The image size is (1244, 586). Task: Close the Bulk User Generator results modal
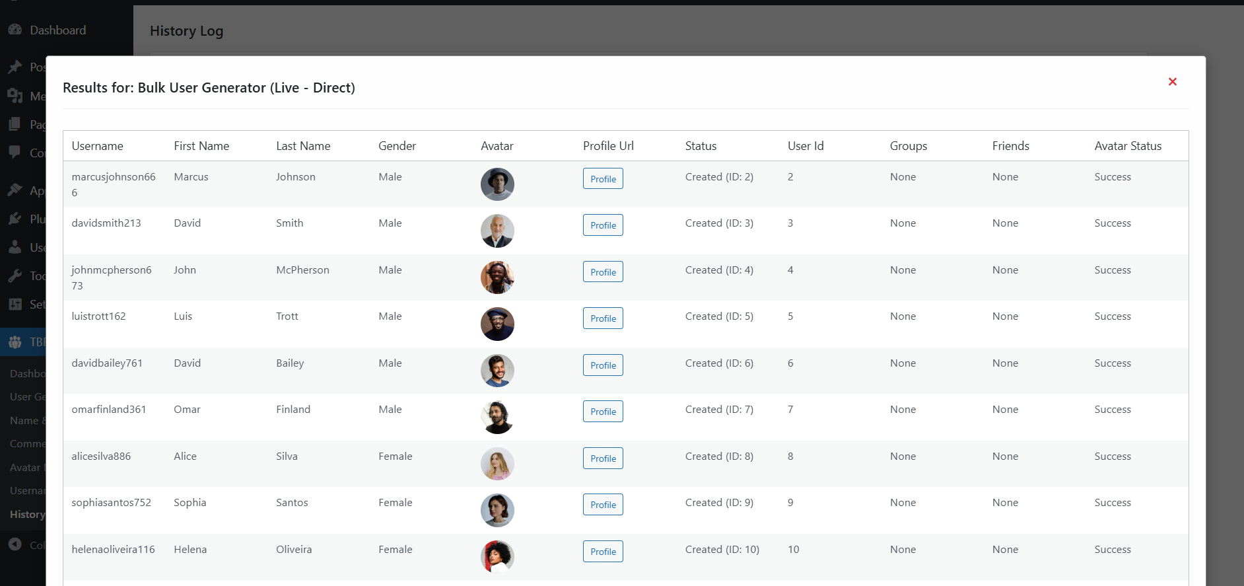point(1172,82)
